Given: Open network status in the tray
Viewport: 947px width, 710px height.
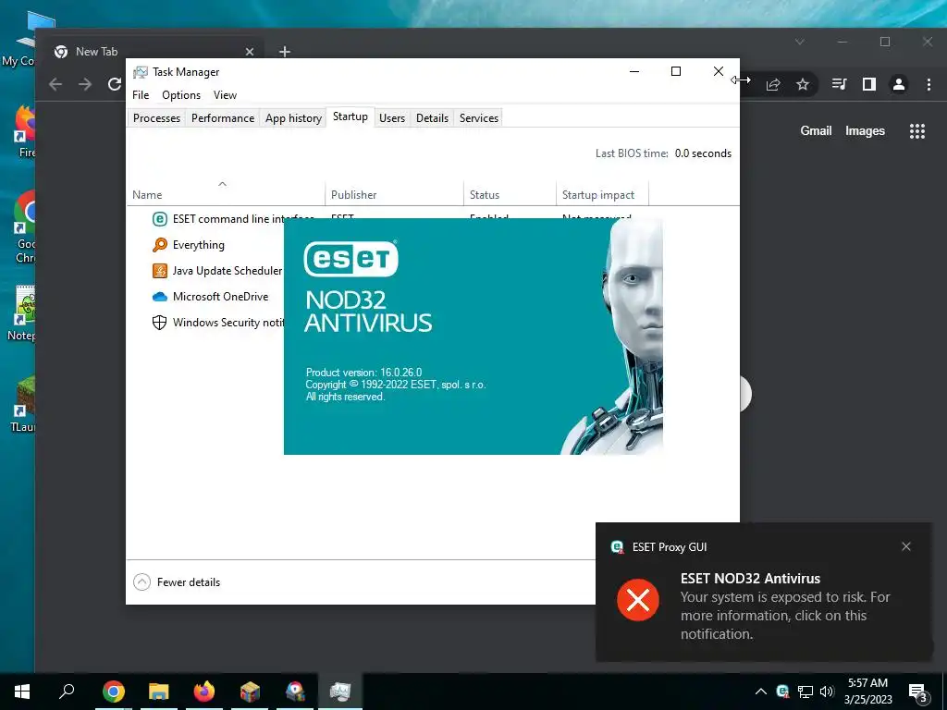Looking at the screenshot, I should pyautogui.click(x=806, y=692).
